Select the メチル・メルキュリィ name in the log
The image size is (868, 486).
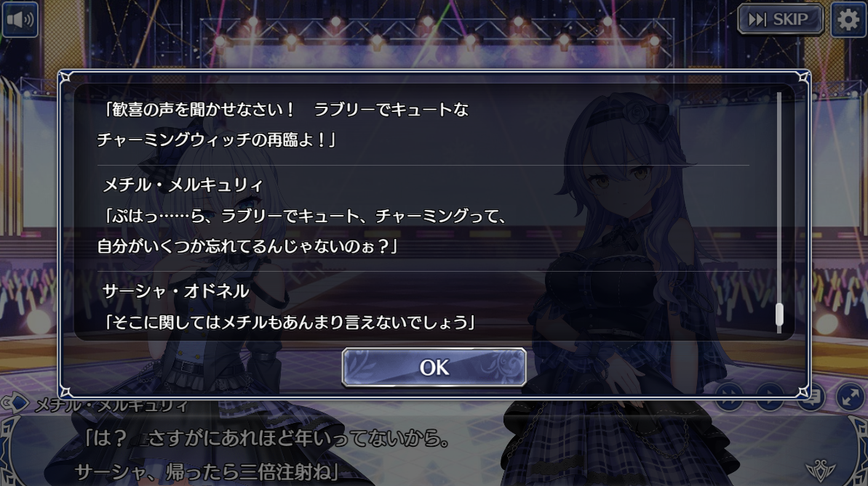tap(183, 185)
